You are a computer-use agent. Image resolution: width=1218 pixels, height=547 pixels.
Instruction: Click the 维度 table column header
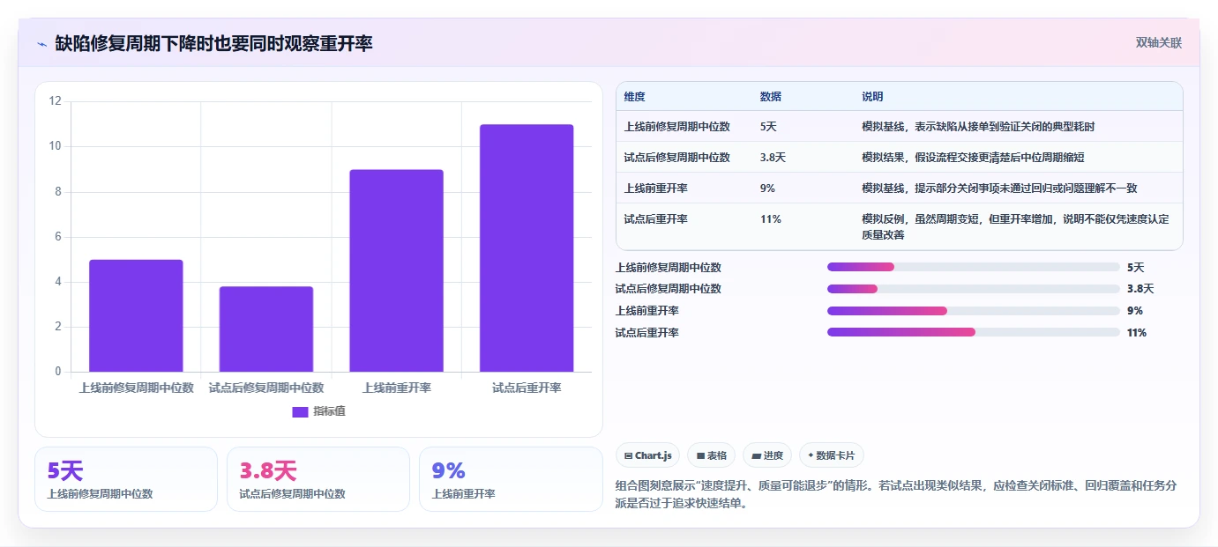(x=634, y=97)
